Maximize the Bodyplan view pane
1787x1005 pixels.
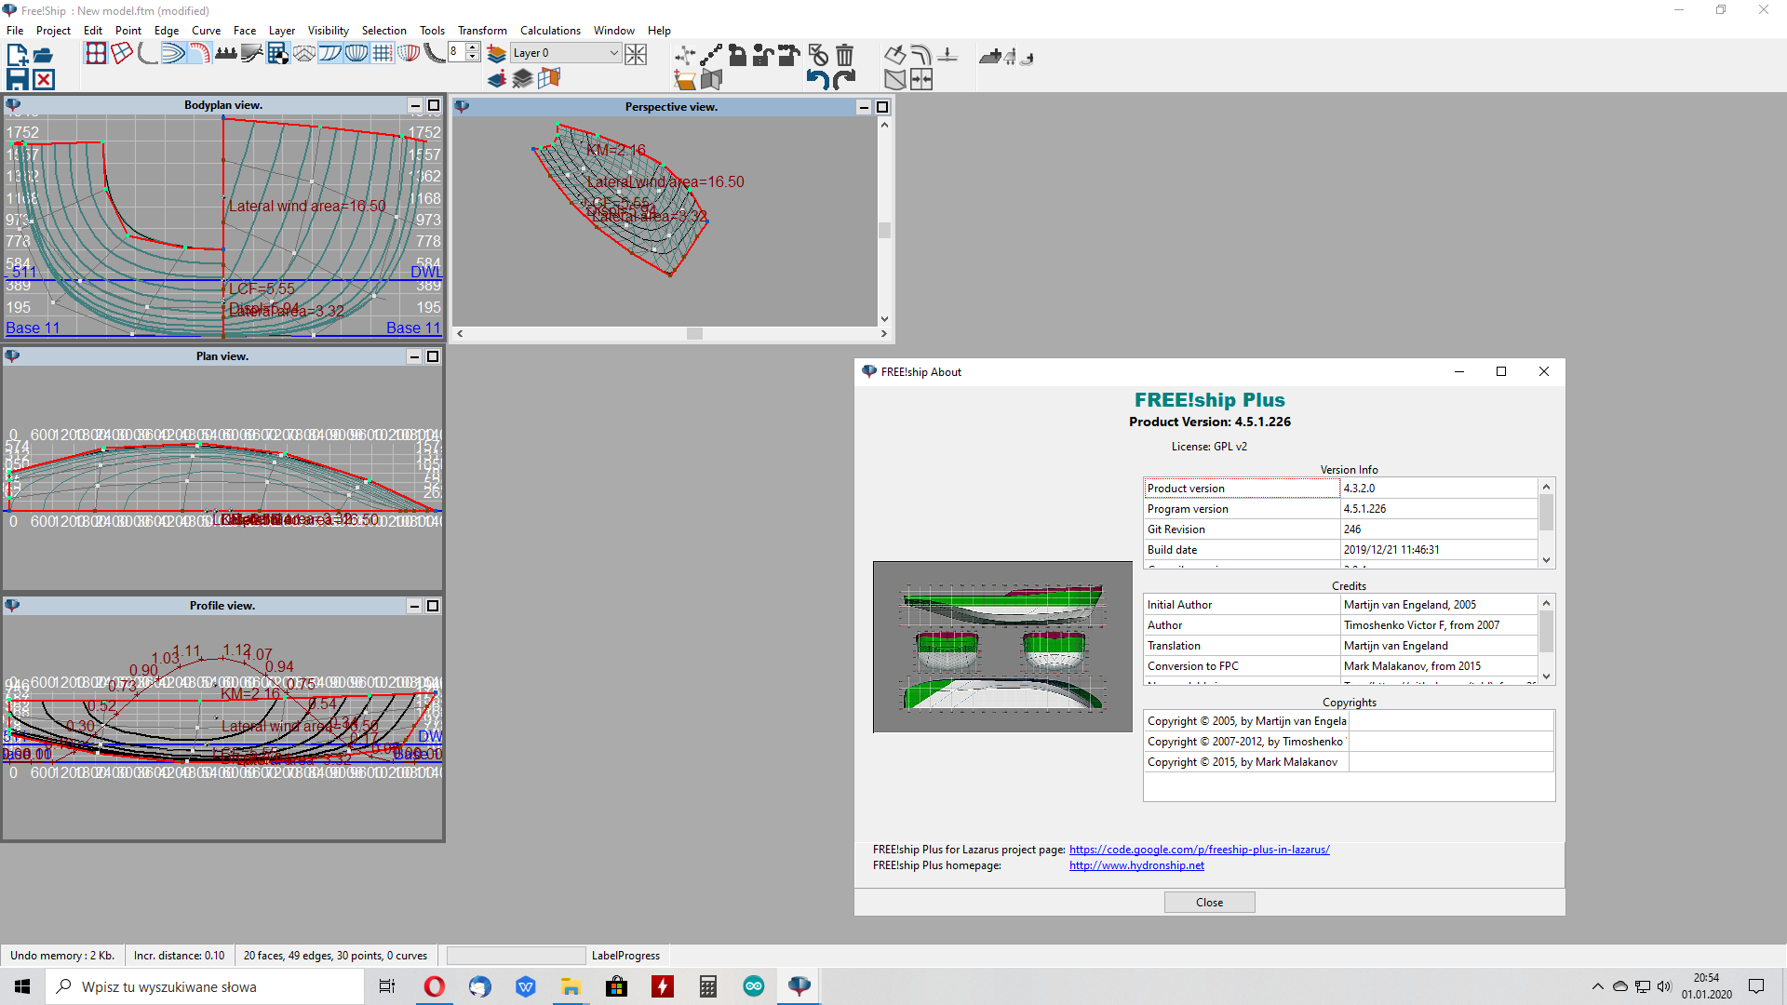point(434,105)
